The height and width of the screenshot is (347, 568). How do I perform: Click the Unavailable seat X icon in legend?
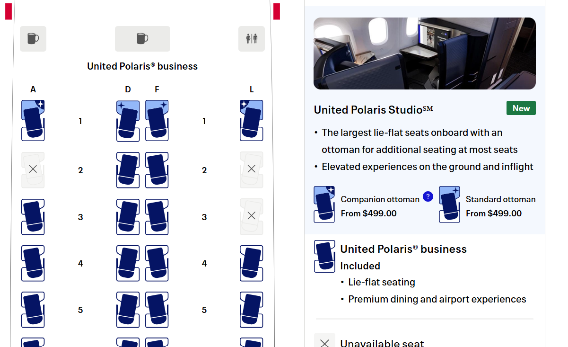click(324, 342)
